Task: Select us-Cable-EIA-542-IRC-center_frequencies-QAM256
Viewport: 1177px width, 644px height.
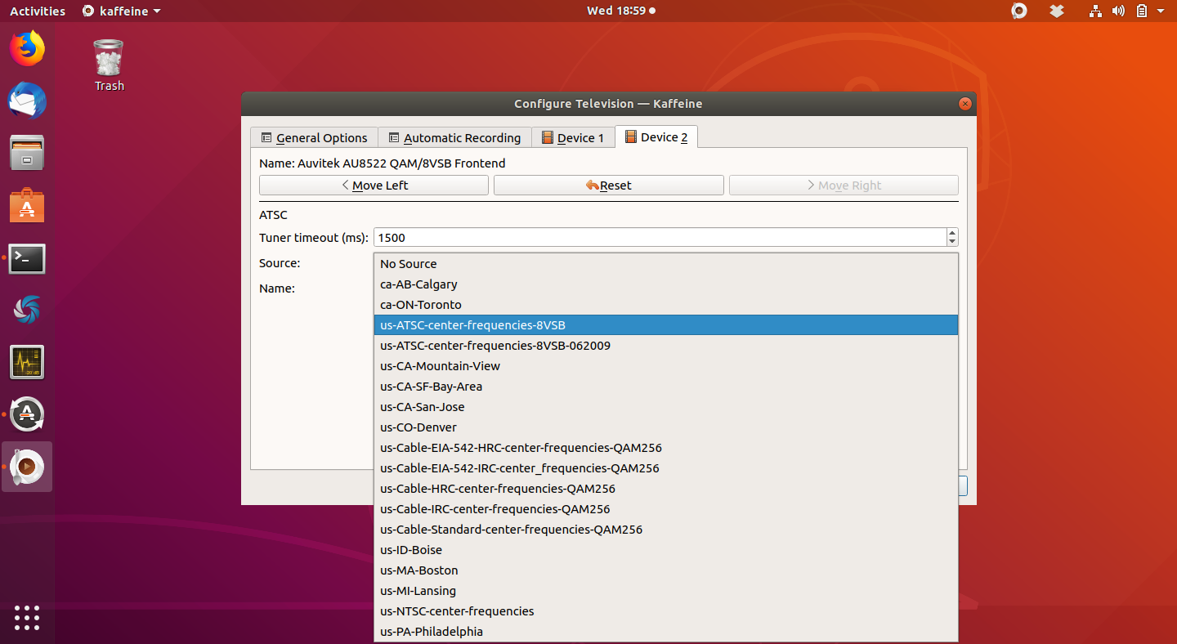Action: (x=665, y=468)
